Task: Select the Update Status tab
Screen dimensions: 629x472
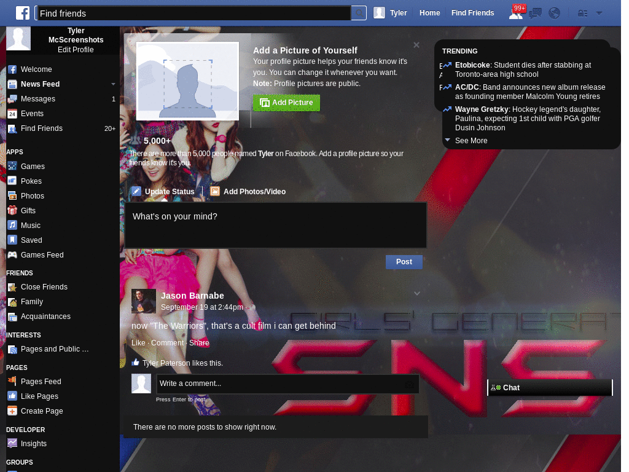Action: [x=163, y=192]
